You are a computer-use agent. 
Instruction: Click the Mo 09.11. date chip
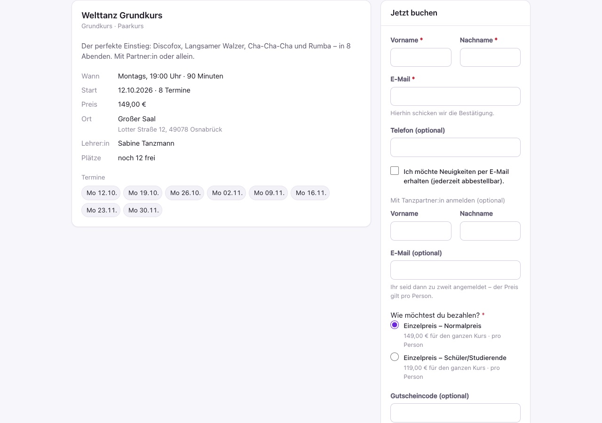(269, 193)
